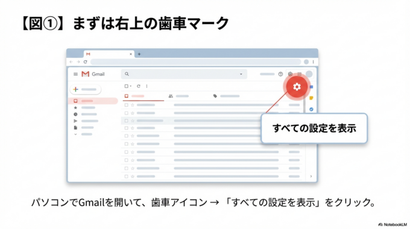Close the Gmail browser tab
Screen dimensions: 410x229
(x=131, y=54)
